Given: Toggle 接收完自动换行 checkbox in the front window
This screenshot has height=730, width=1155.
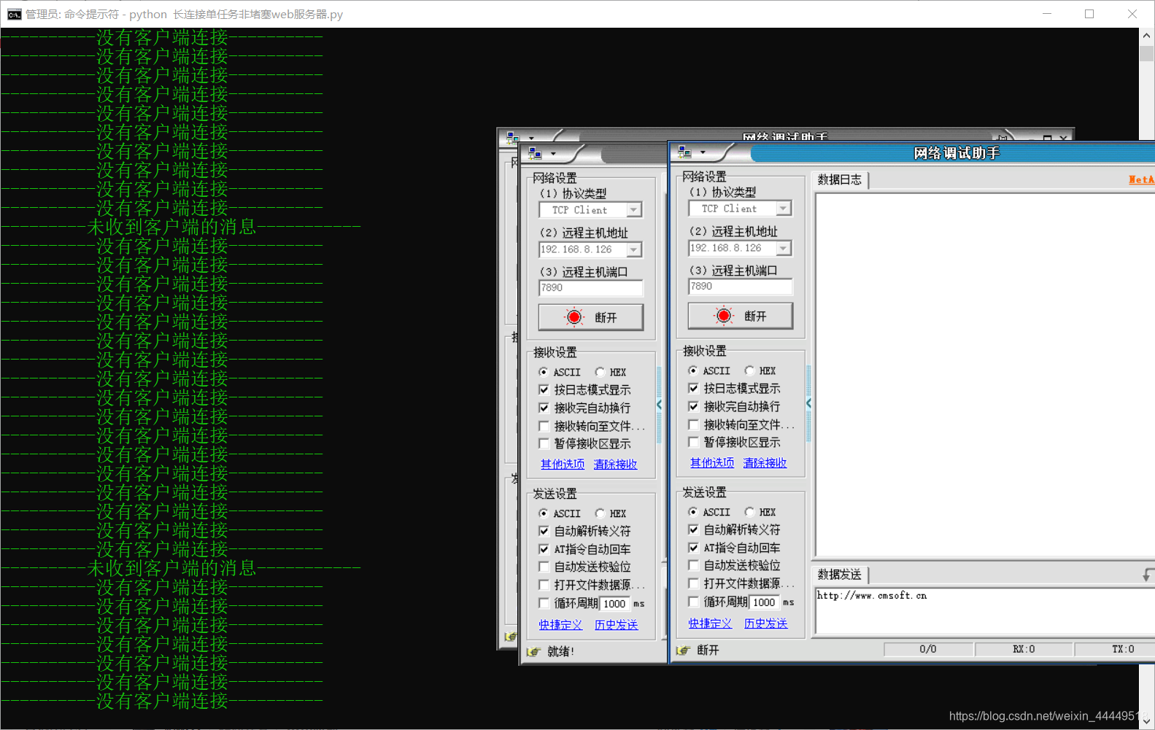Looking at the screenshot, I should (694, 406).
